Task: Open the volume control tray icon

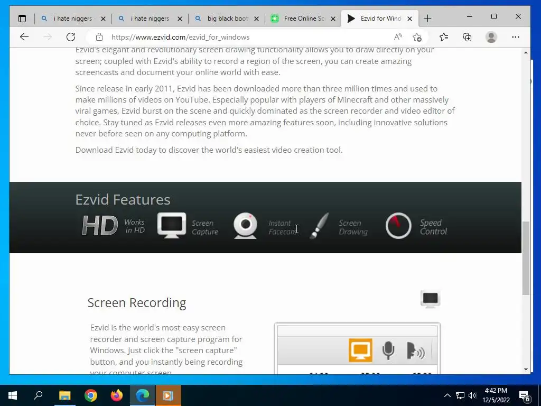Action: click(x=472, y=395)
